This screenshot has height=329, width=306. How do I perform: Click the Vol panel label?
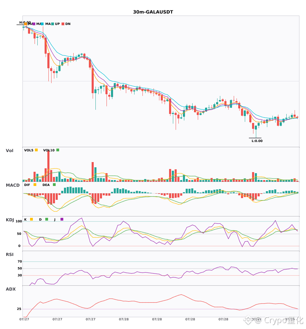pos(9,151)
